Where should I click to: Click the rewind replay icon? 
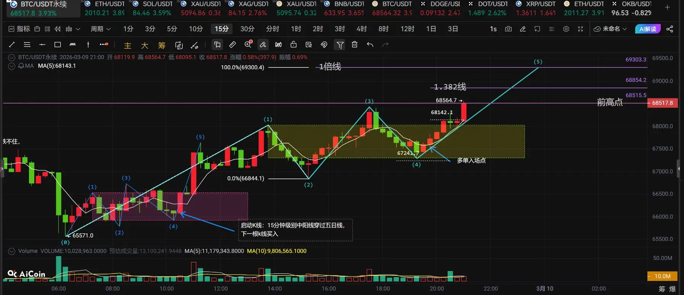point(58,29)
